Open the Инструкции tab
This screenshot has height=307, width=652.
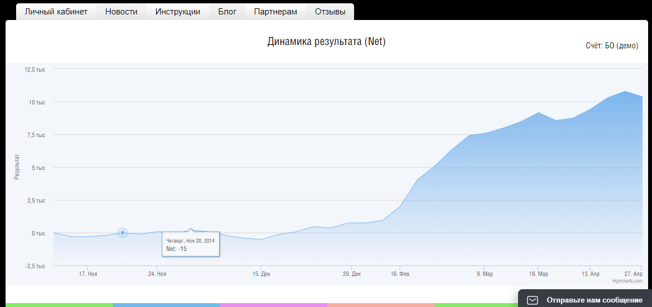[x=178, y=12]
